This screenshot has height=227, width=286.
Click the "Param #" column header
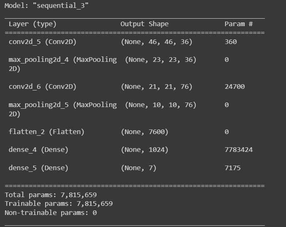pyautogui.click(x=239, y=24)
